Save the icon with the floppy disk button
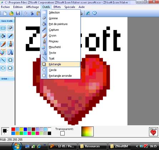 (x=18, y=13)
